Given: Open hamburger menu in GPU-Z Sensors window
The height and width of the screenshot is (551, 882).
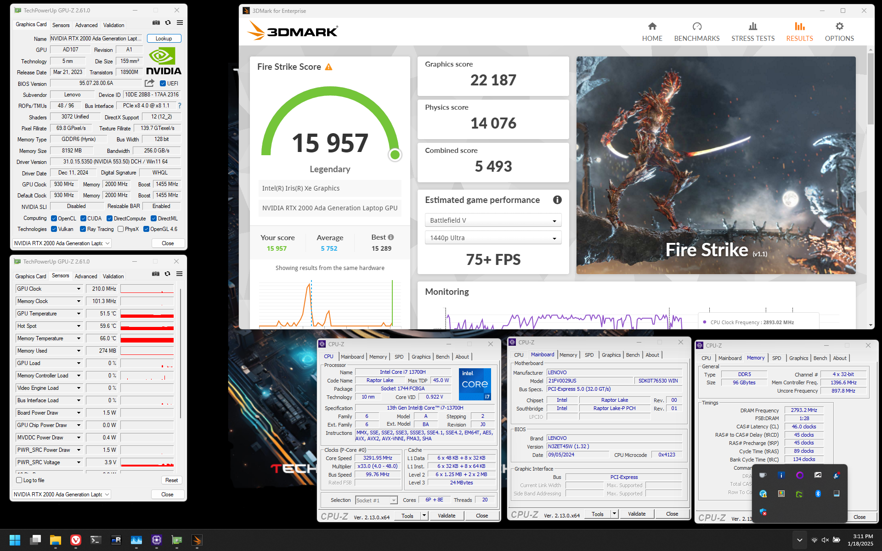Looking at the screenshot, I should tap(180, 274).
